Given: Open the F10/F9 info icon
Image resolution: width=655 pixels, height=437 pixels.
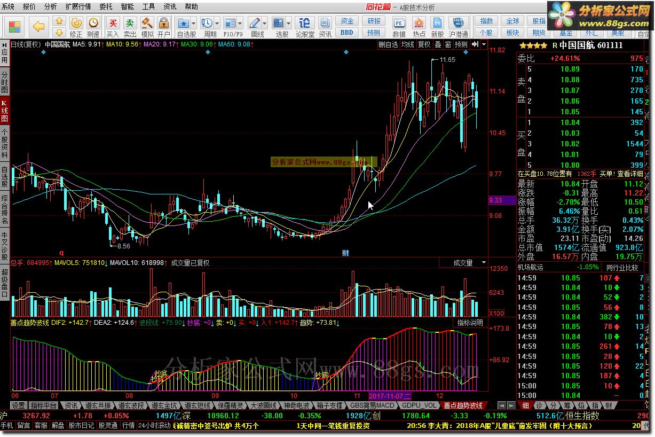Looking at the screenshot, I should point(230,23).
